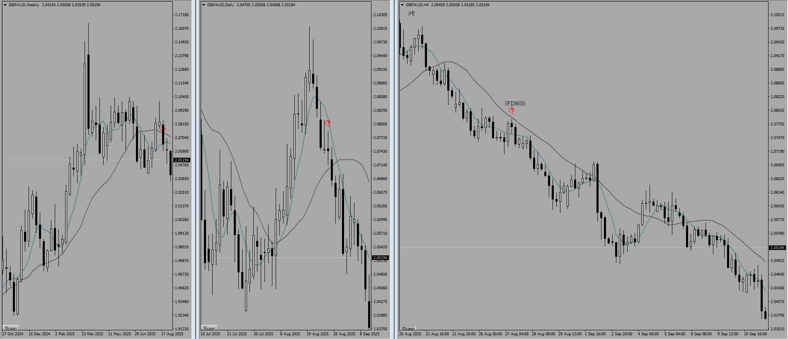Image resolution: width=788 pixels, height=339 pixels.
Task: Click the 2.05194 current price tag on Weekly chart
Action: tap(182, 160)
